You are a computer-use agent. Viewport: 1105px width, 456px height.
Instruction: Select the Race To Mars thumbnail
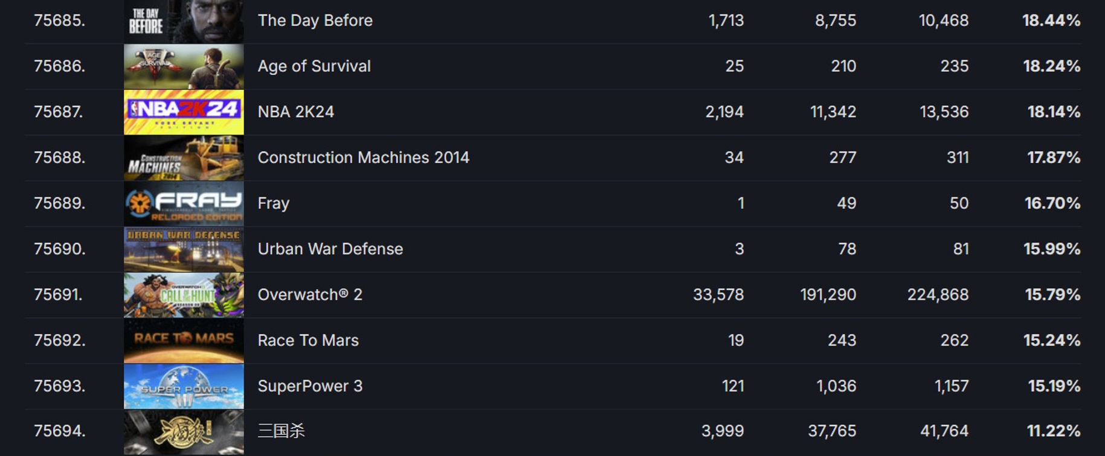(x=184, y=341)
